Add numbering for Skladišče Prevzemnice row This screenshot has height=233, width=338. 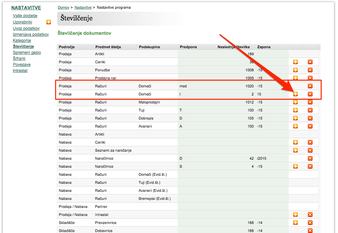[x=295, y=223]
